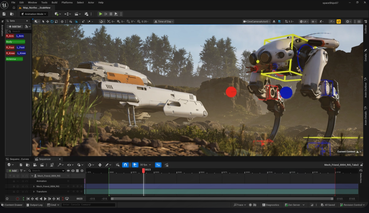
Task: Click the Sequencer render movie clapper icon
Action: click(x=42, y=165)
